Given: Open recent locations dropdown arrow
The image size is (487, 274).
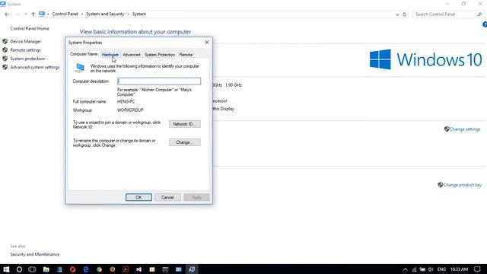Looking at the screenshot, I should pyautogui.click(x=25, y=14).
